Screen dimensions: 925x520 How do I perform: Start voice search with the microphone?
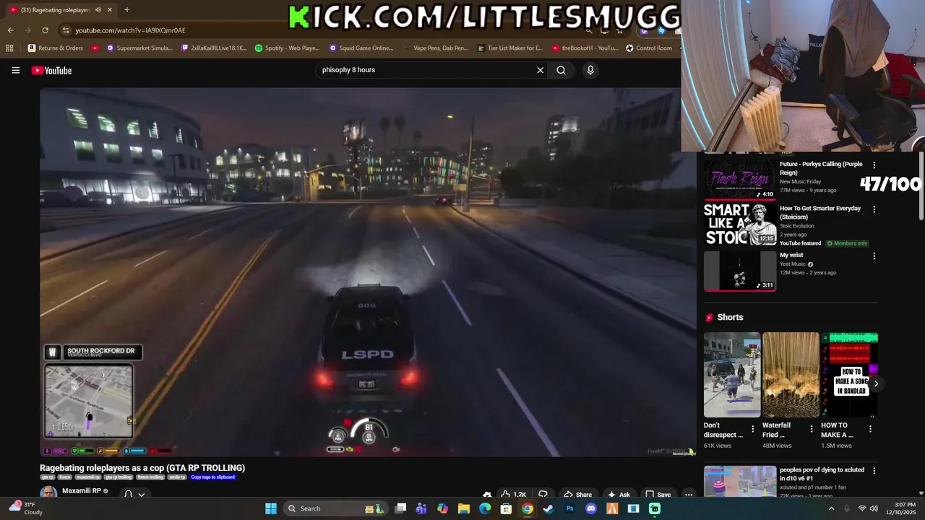tap(590, 70)
